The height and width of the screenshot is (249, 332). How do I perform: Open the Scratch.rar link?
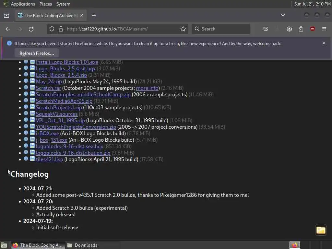[x=49, y=88]
